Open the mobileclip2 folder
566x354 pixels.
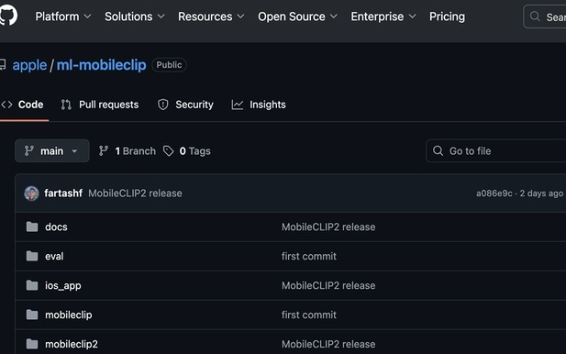(x=72, y=344)
